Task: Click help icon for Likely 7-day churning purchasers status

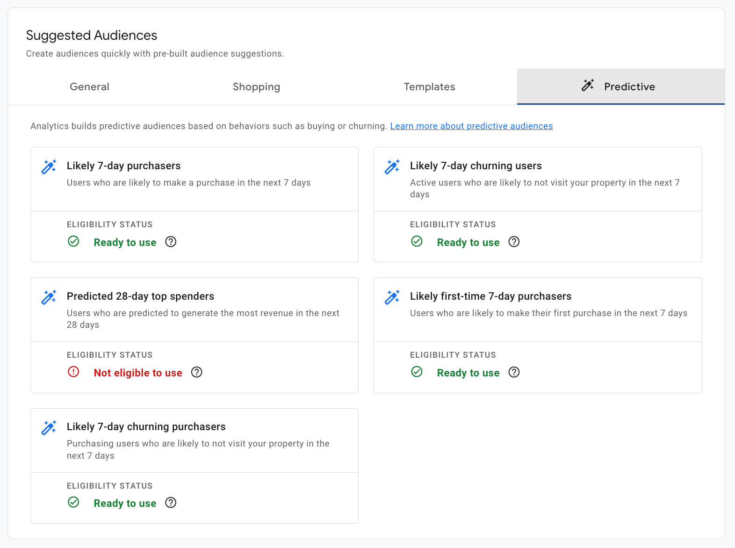Action: [171, 503]
